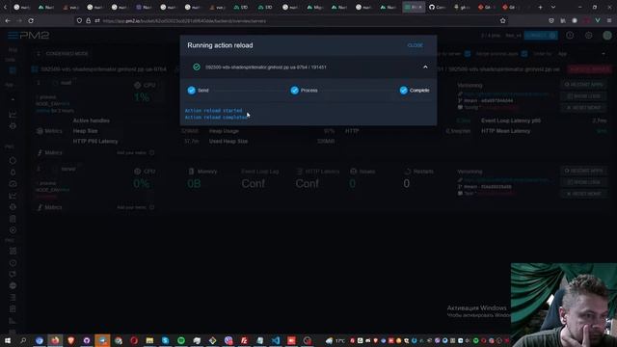Open user avatar menu in PM2 header

coord(607,36)
